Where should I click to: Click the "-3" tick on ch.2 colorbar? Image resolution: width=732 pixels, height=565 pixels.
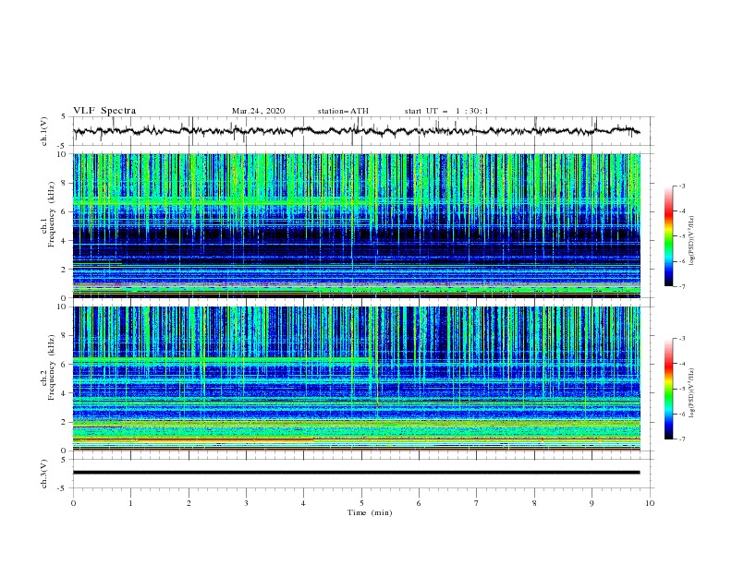pos(682,339)
